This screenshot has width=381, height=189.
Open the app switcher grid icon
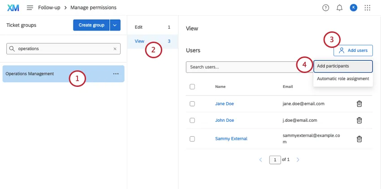[x=368, y=8]
